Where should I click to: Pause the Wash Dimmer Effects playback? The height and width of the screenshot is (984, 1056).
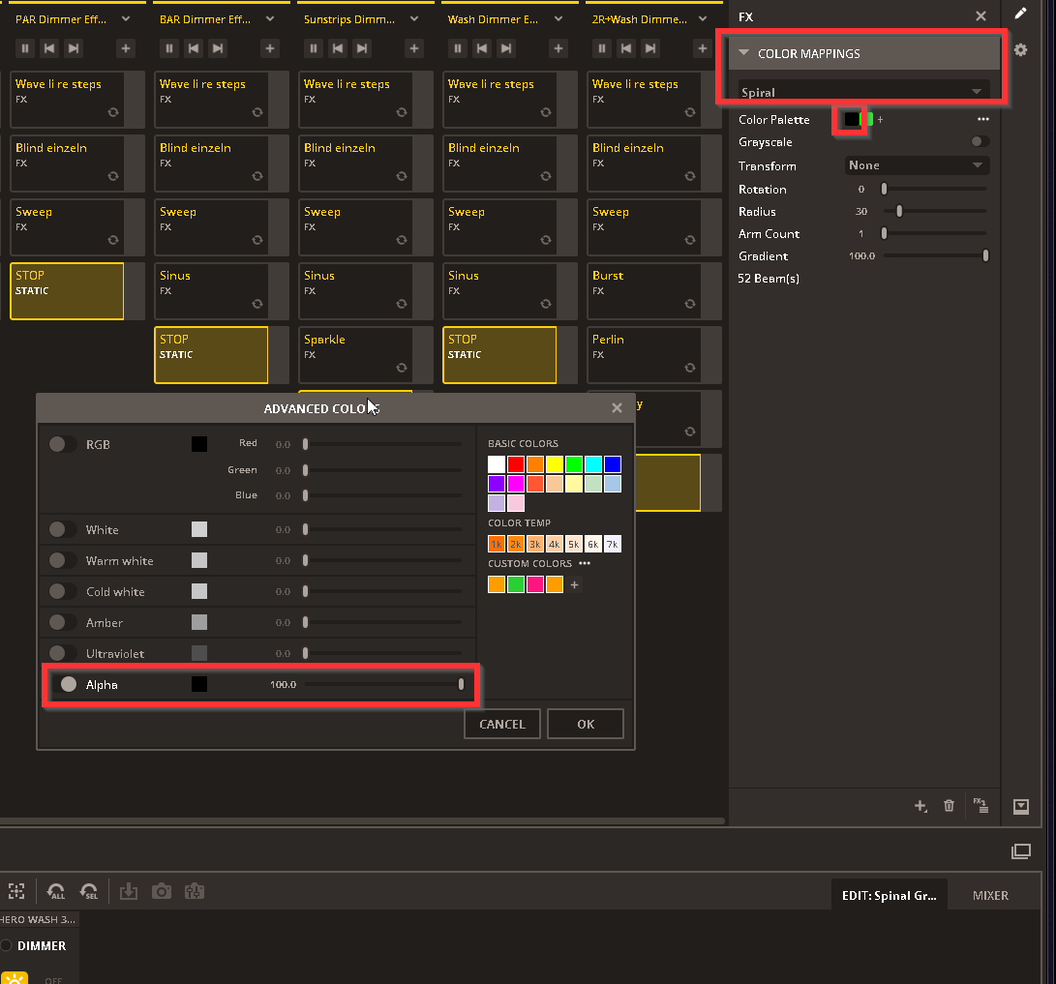tap(457, 48)
